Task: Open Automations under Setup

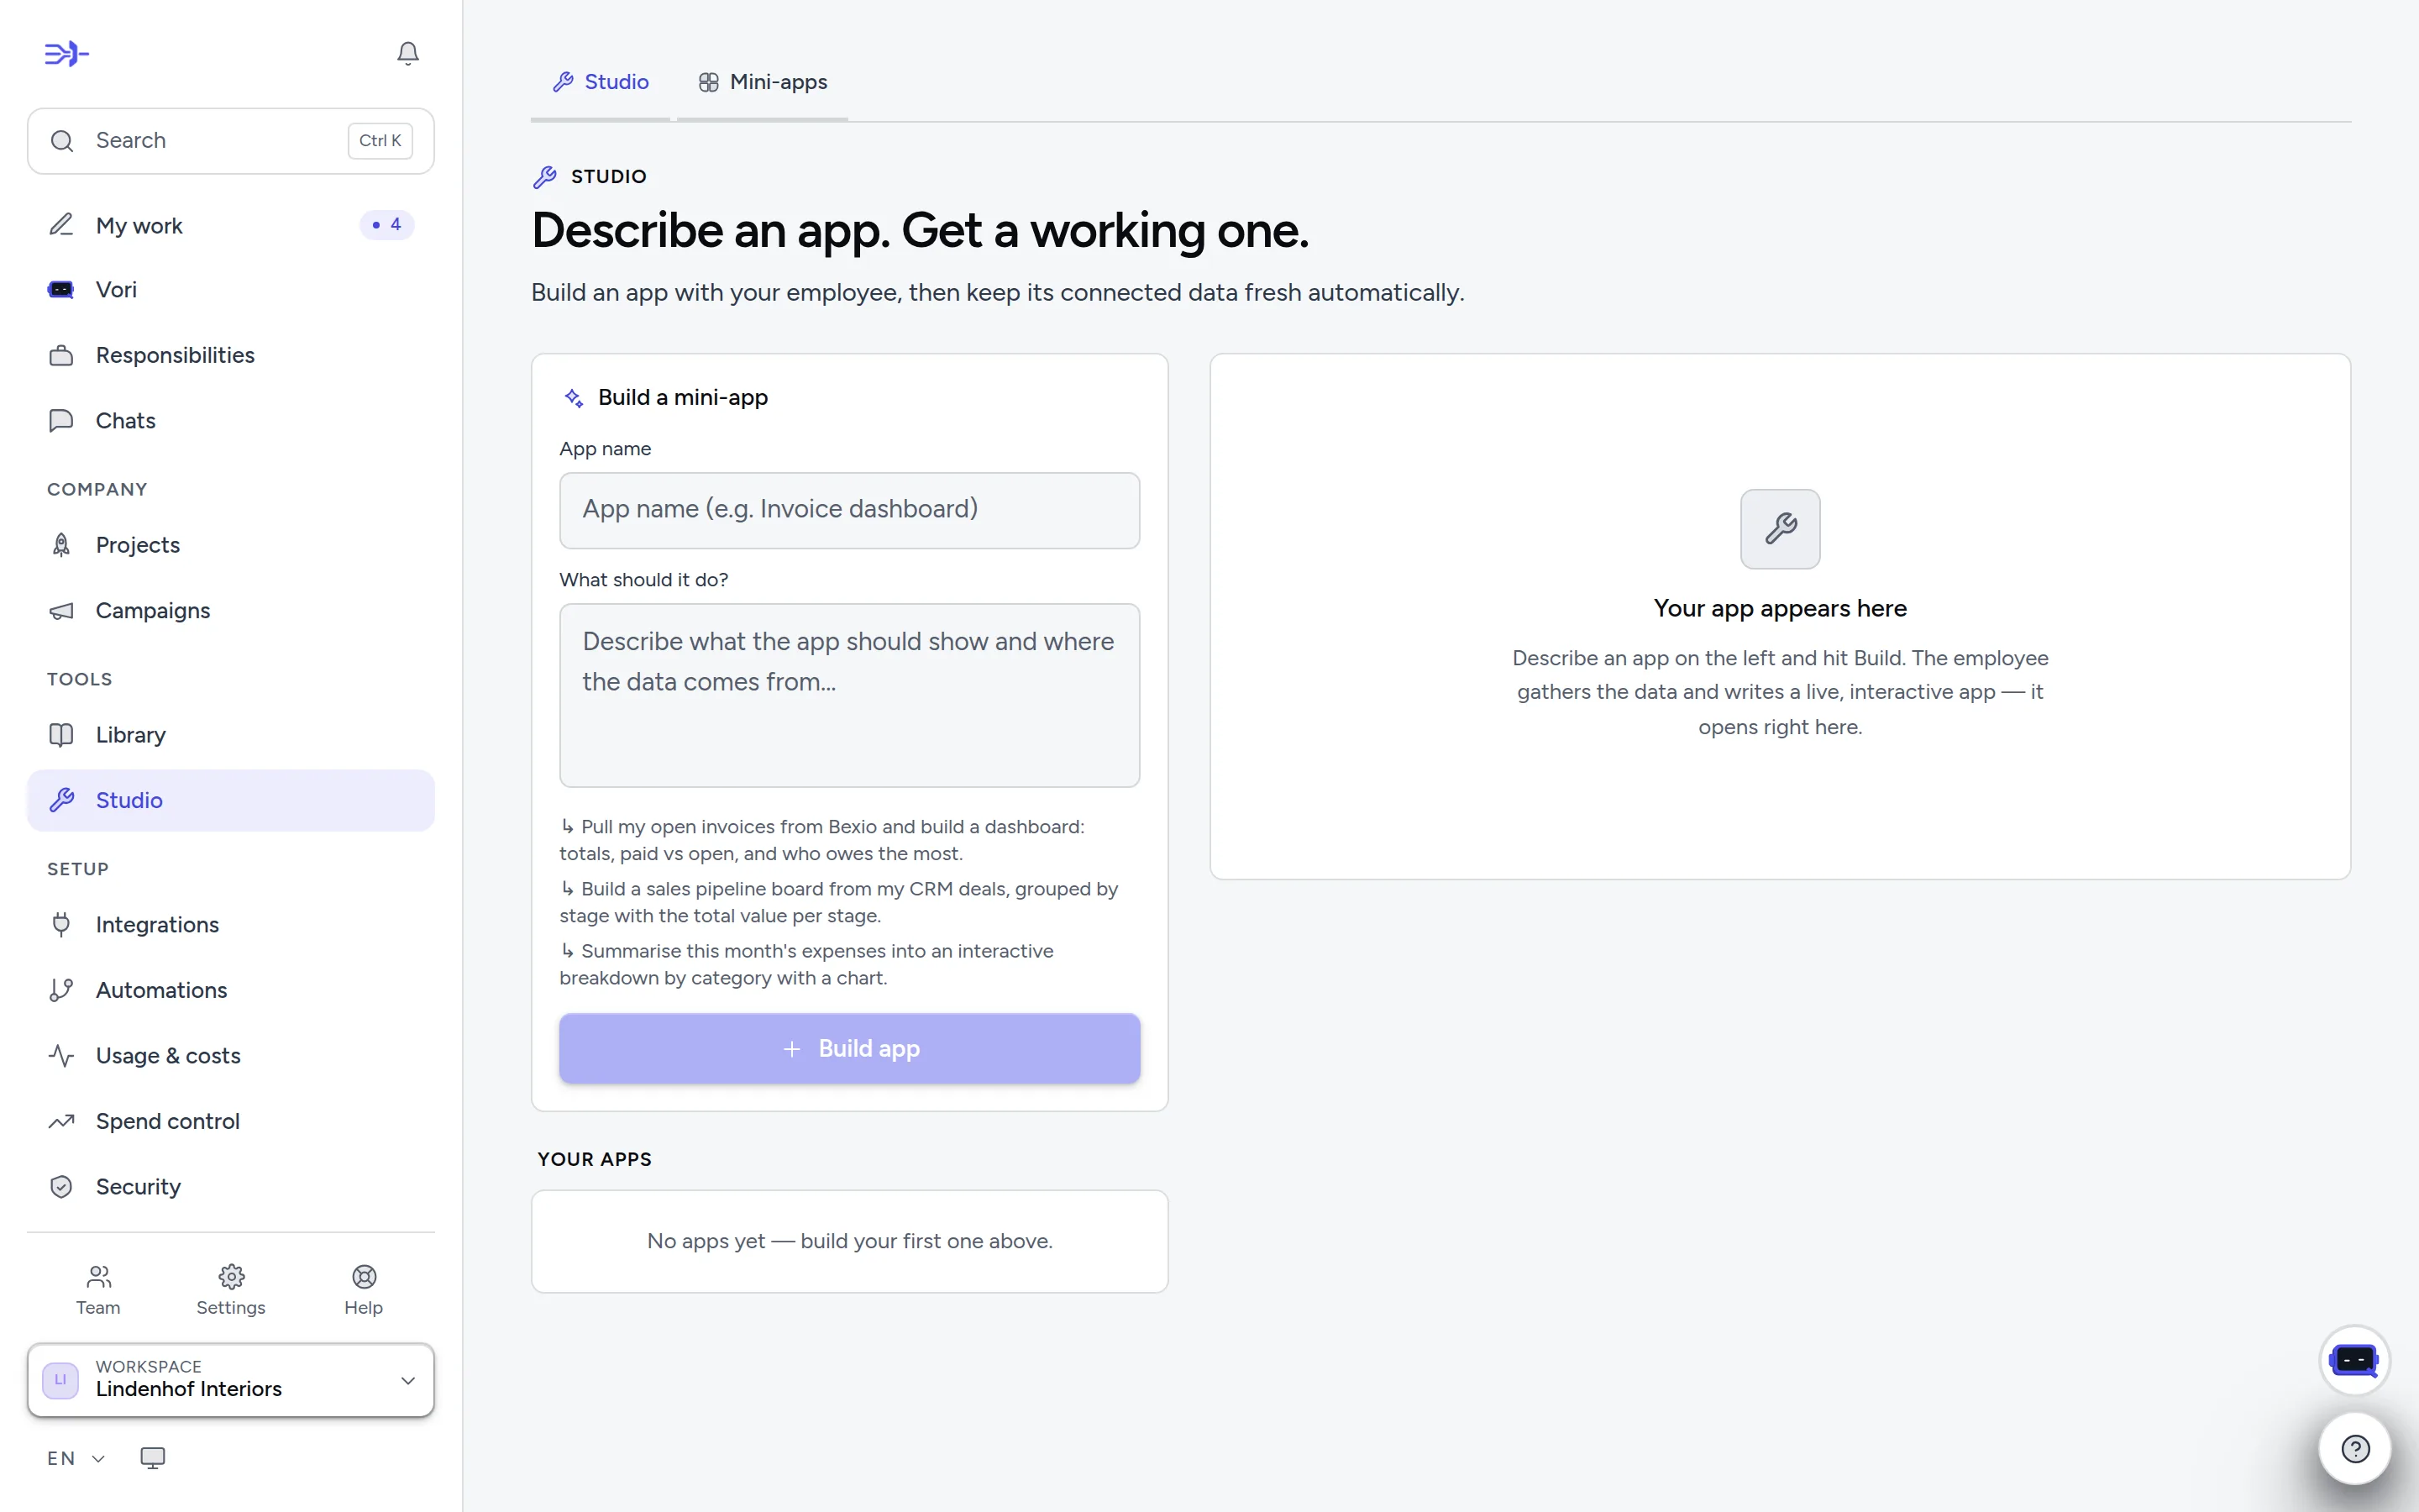Action: (231, 990)
